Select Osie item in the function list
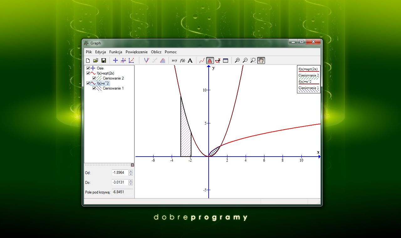This screenshot has width=401, height=238. [100, 68]
